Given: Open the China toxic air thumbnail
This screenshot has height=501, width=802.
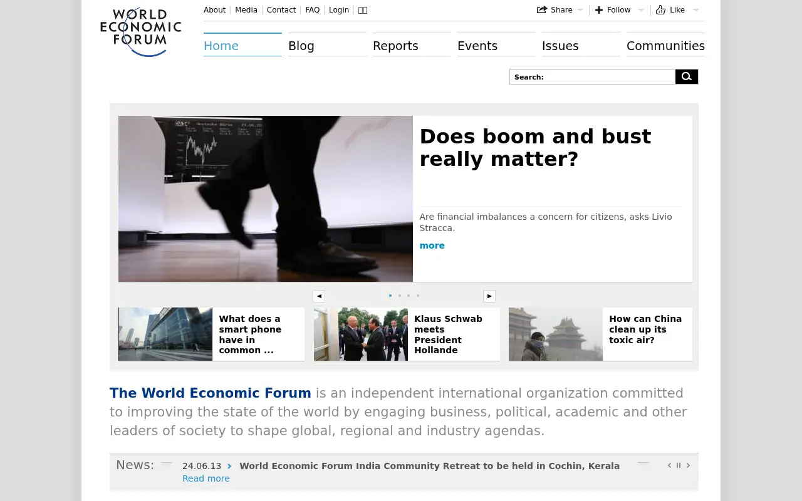Looking at the screenshot, I should [x=556, y=334].
